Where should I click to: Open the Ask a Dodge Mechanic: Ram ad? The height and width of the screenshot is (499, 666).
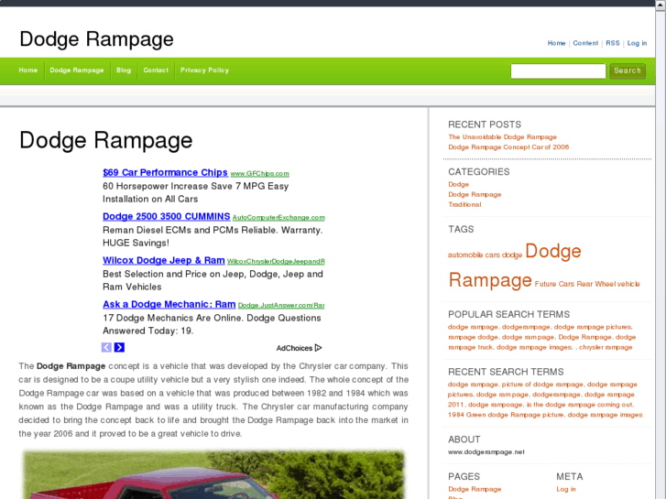[169, 304]
